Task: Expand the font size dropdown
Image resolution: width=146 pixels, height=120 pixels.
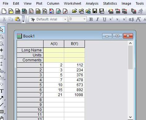Action: pos(84,19)
